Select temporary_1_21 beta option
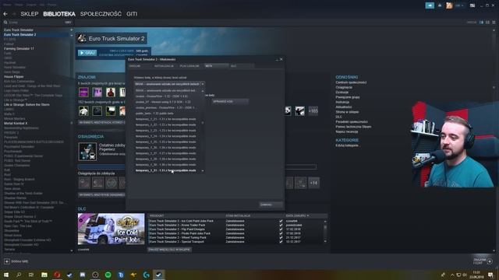The width and height of the screenshot is (499, 280). [167, 119]
